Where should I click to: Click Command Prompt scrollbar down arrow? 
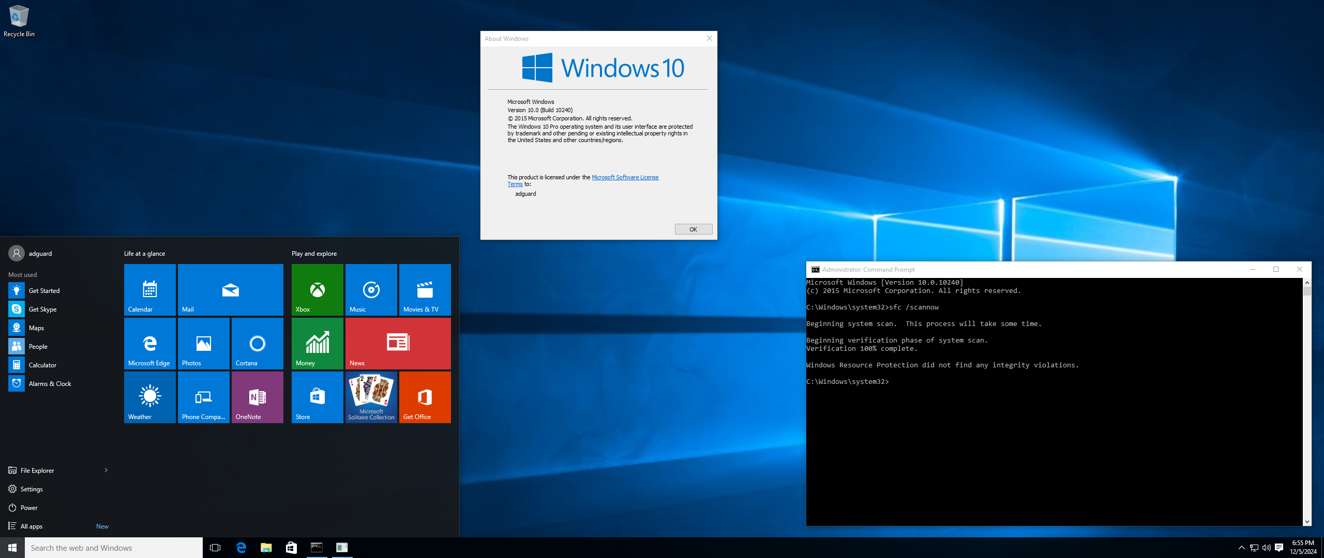tap(1307, 522)
